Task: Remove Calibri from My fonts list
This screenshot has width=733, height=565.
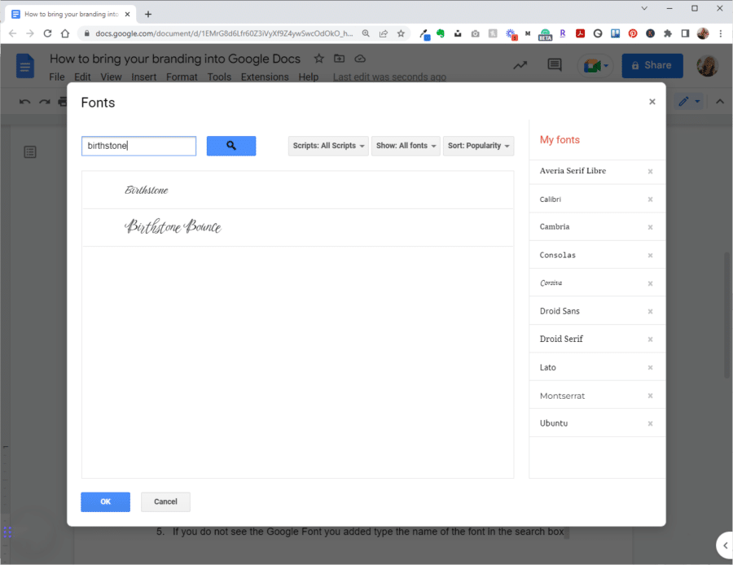Action: pyautogui.click(x=650, y=199)
